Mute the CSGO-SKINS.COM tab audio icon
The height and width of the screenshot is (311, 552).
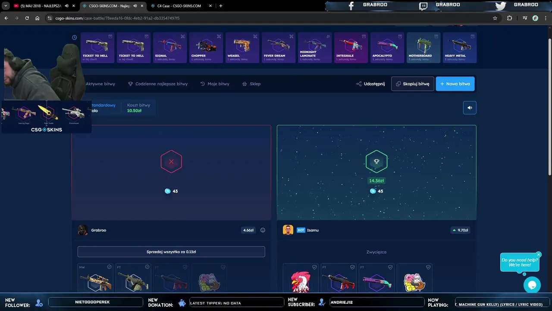[x=135, y=6]
